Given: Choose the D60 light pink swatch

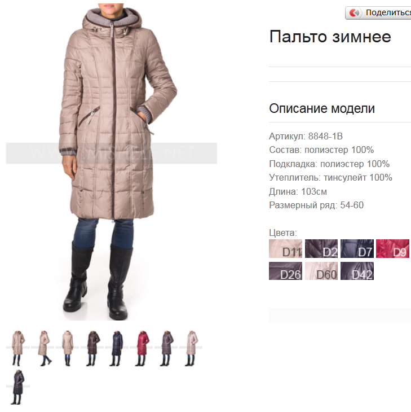Looking at the screenshot, I should [321, 271].
